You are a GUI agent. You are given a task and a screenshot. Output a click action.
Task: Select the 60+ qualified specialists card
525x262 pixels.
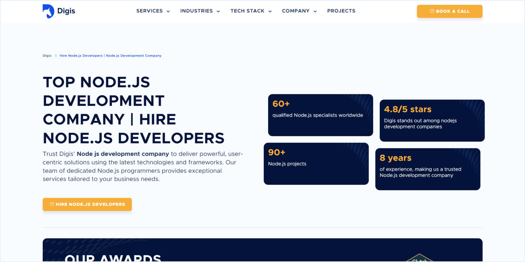point(321,115)
